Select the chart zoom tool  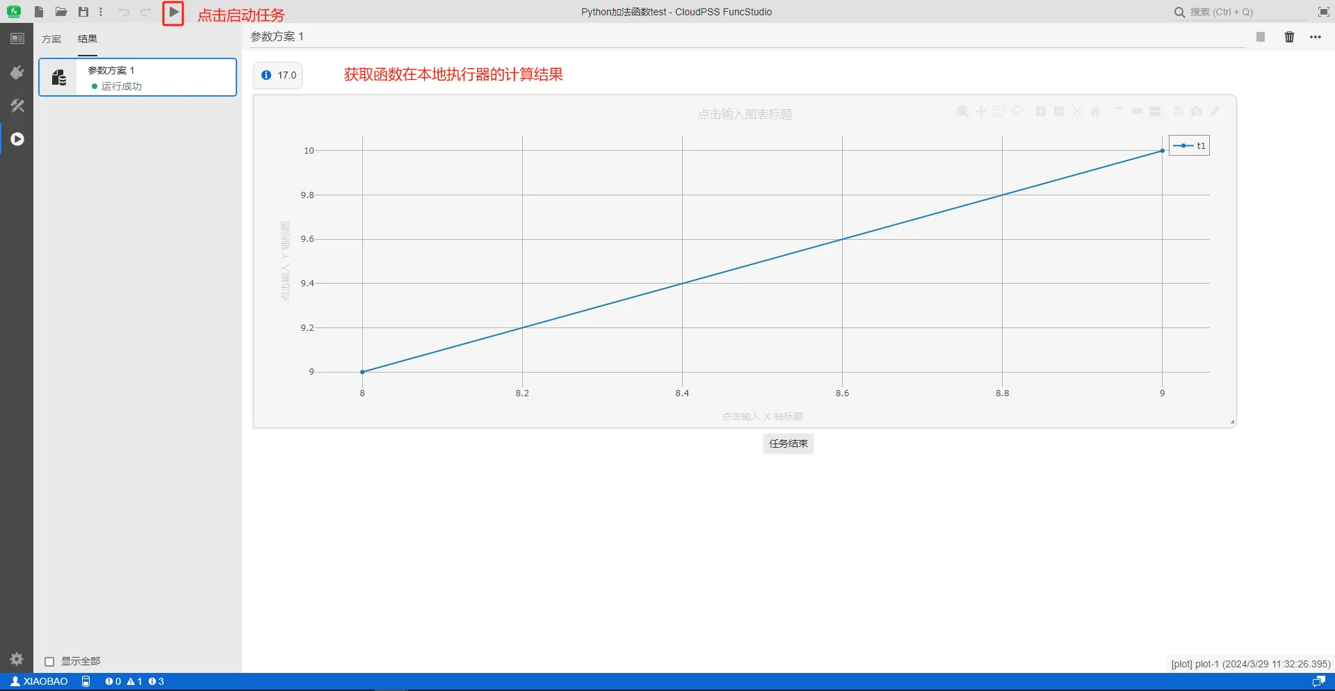[x=963, y=111]
